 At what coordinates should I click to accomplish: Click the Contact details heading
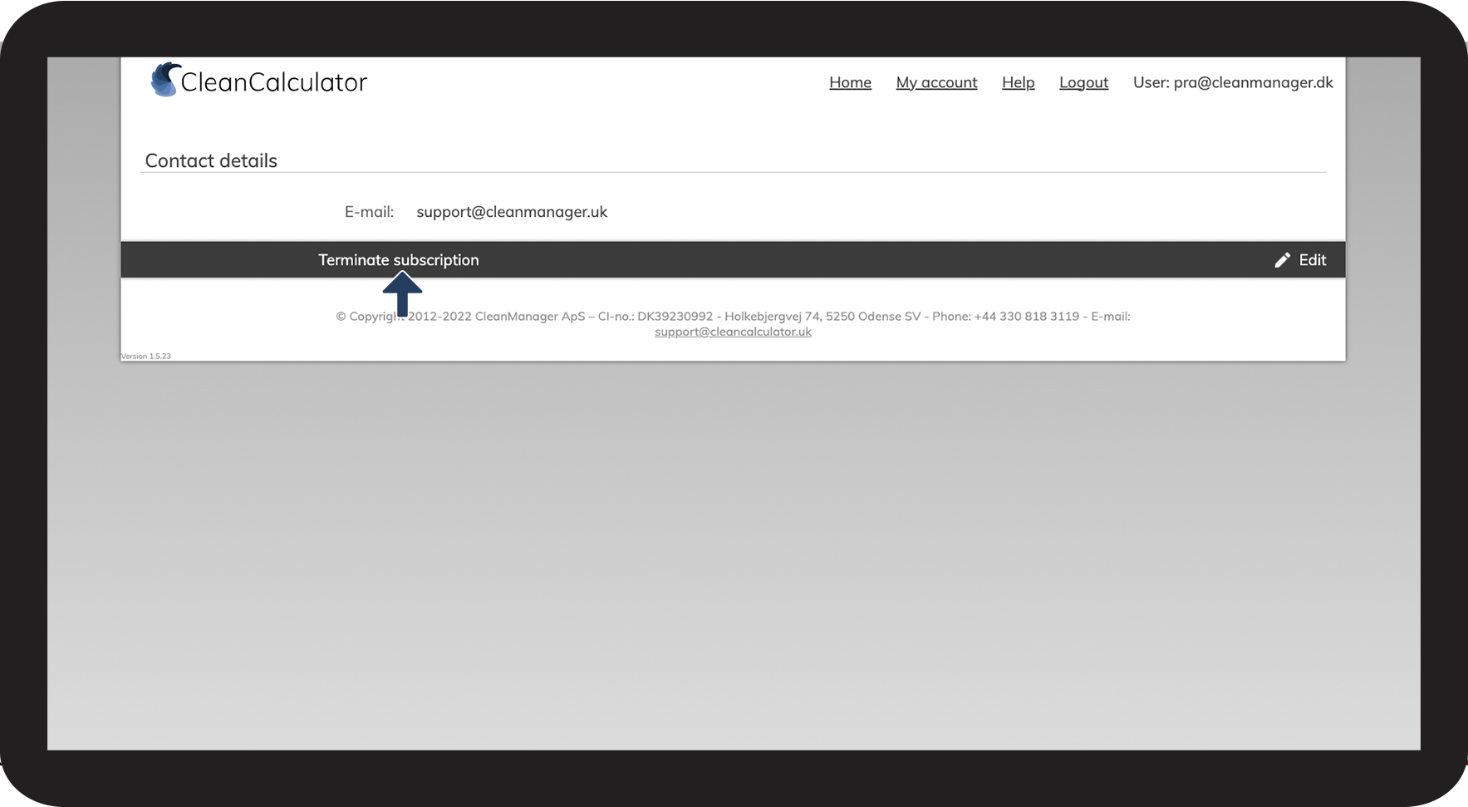pos(211,160)
